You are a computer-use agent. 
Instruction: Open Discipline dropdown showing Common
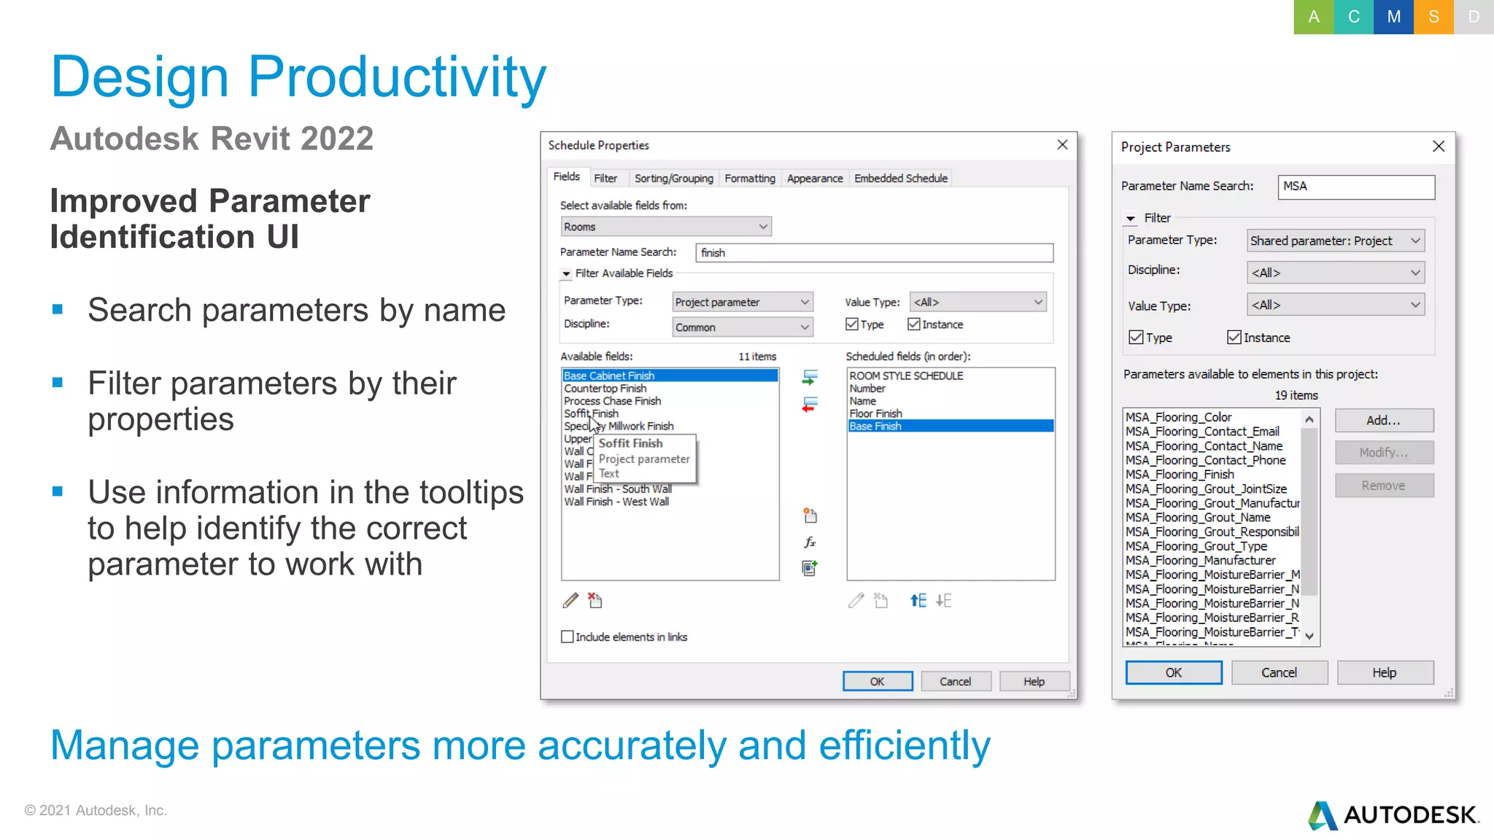click(743, 327)
